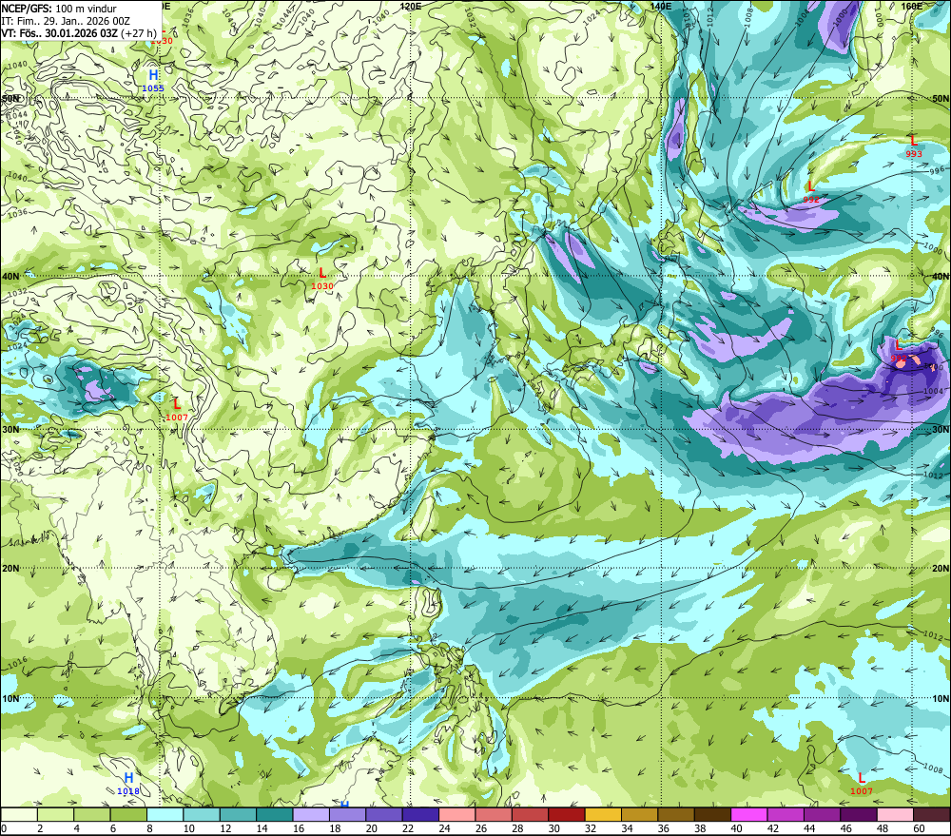Screen dimensions: 951x836
Task: Pick the bright magenta 40–42 legend swatch
Action: click(x=749, y=814)
